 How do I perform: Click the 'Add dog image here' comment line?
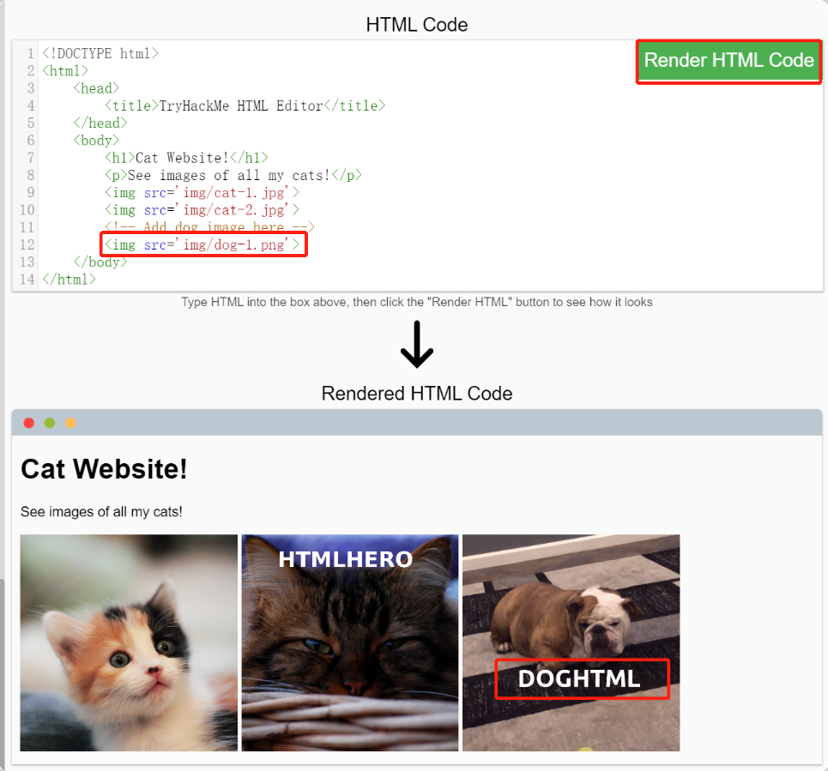(209, 227)
